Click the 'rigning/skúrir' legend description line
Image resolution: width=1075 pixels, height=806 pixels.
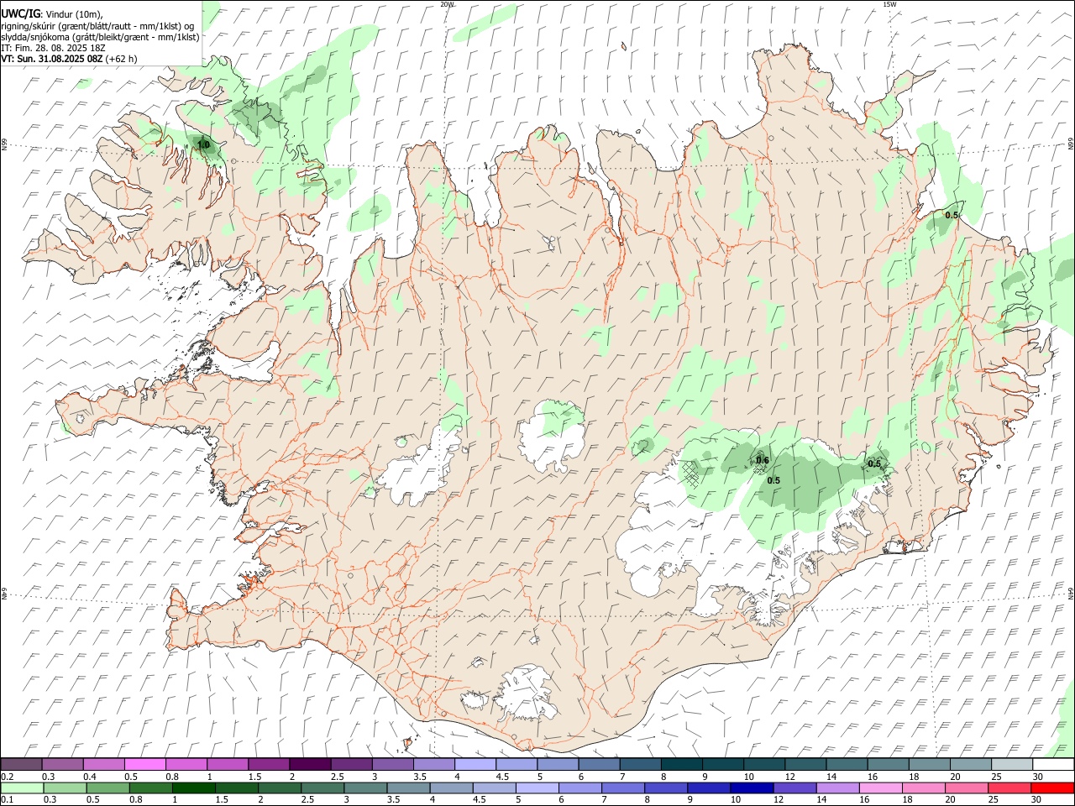97,25
